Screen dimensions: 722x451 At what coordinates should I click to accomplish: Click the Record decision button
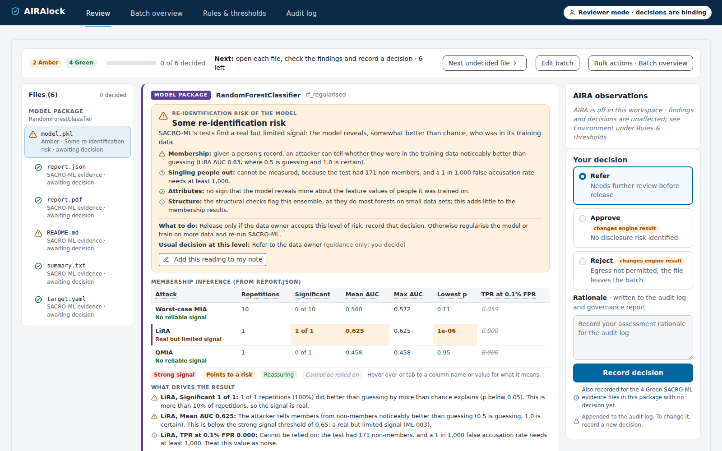[633, 373]
